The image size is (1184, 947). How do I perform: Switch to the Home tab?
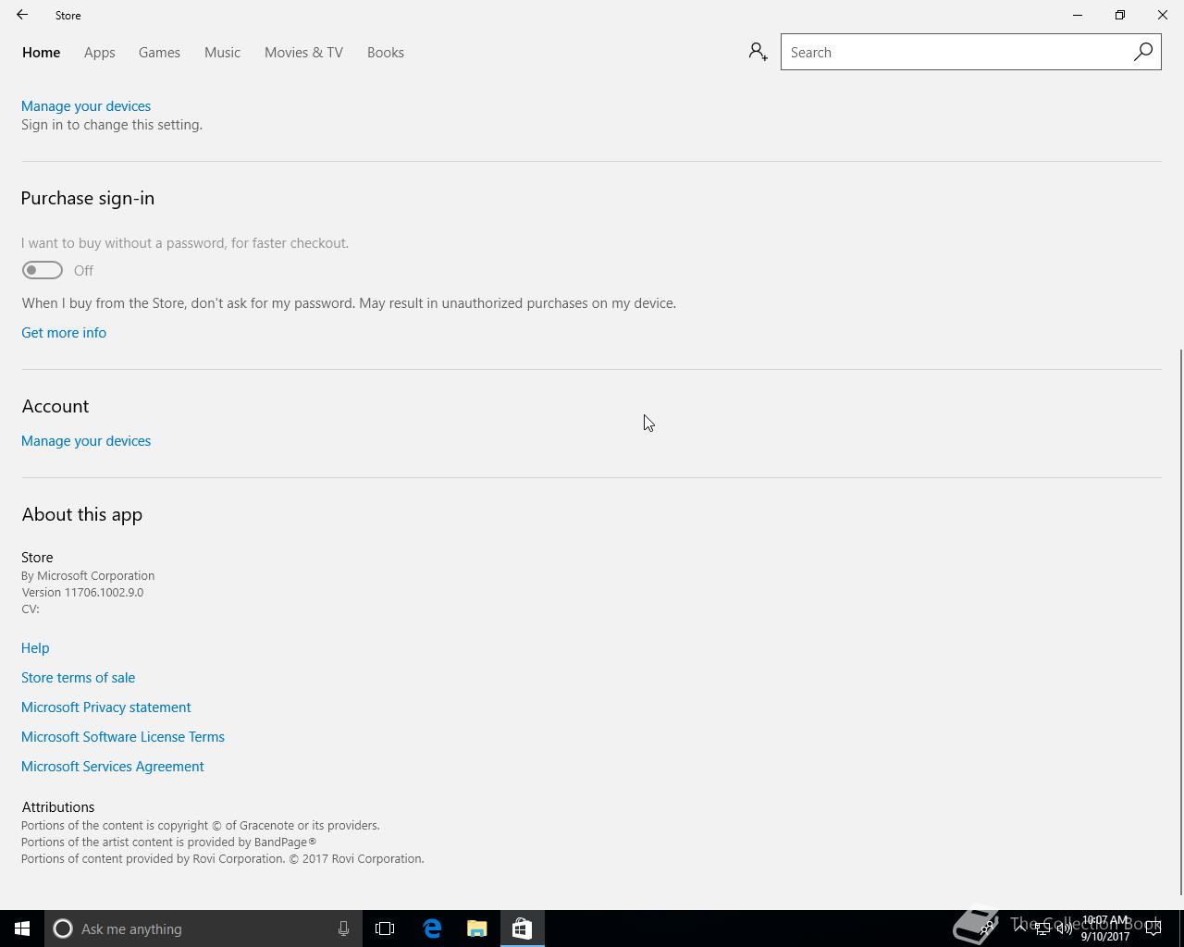click(41, 53)
